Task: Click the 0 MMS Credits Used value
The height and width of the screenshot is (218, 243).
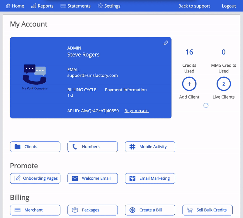Action: click(224, 52)
